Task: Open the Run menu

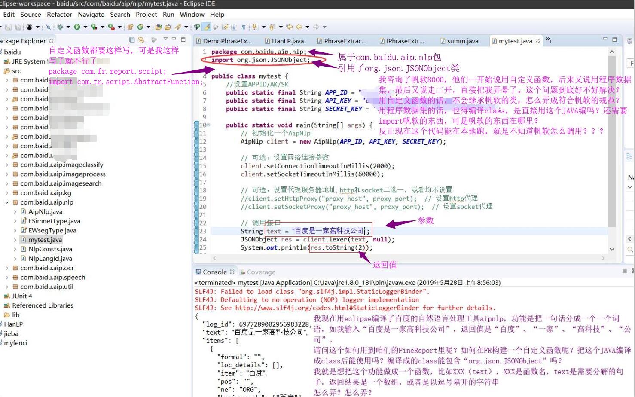Action: pos(168,14)
